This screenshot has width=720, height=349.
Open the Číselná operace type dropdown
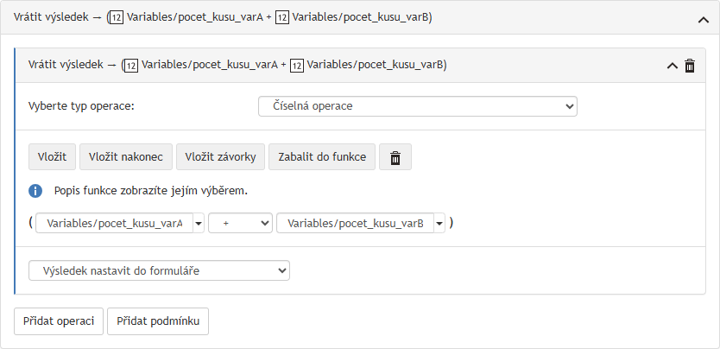coord(417,106)
